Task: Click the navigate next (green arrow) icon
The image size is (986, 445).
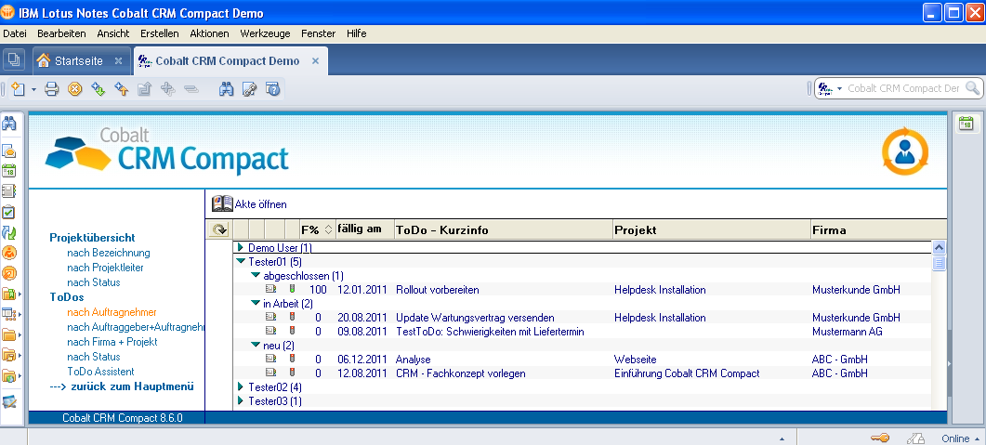Action: (99, 89)
